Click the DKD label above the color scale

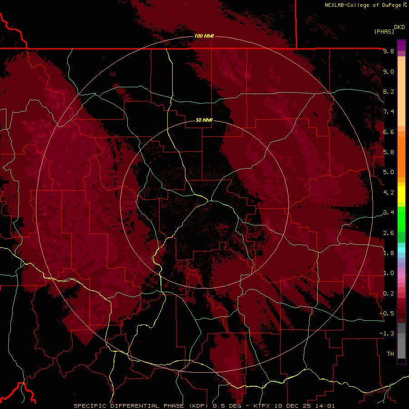[x=399, y=27]
